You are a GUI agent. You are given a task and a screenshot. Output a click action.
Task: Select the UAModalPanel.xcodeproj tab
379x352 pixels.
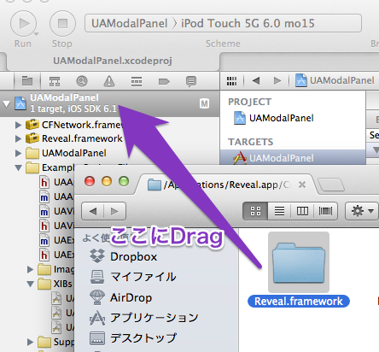point(113,61)
